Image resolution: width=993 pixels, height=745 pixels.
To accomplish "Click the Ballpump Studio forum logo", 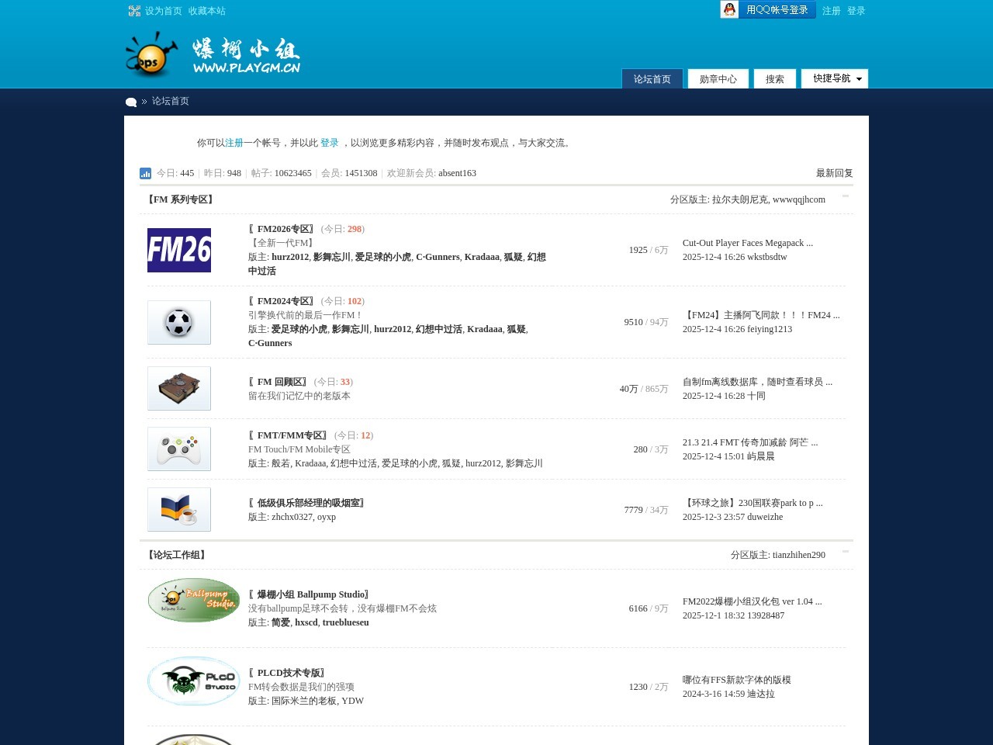I will 193,600.
